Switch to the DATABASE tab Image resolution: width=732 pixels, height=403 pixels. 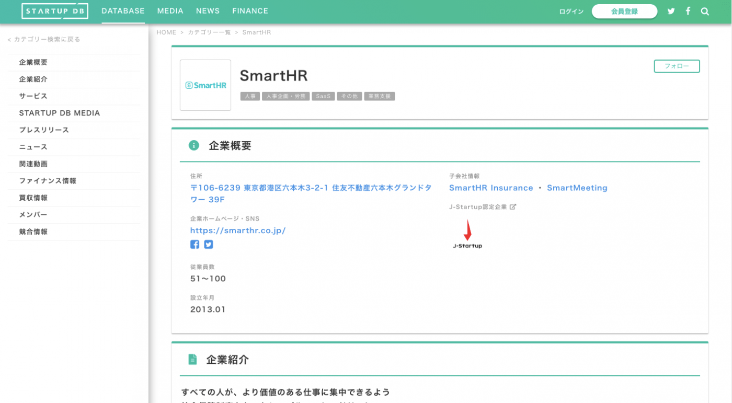[x=123, y=11]
